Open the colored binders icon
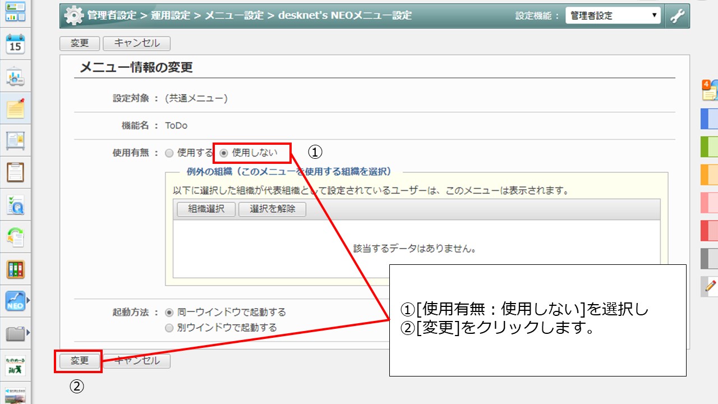This screenshot has height=404, width=718. pyautogui.click(x=15, y=270)
